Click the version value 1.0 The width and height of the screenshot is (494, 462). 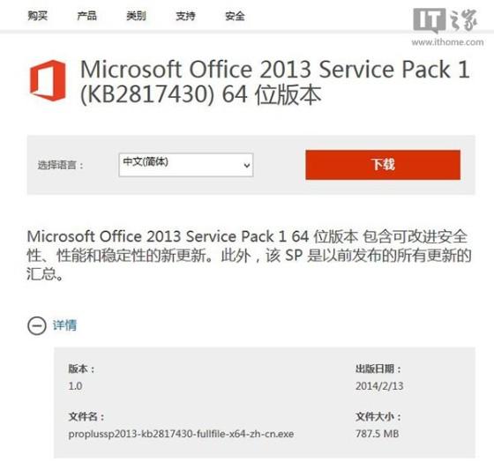coord(75,386)
